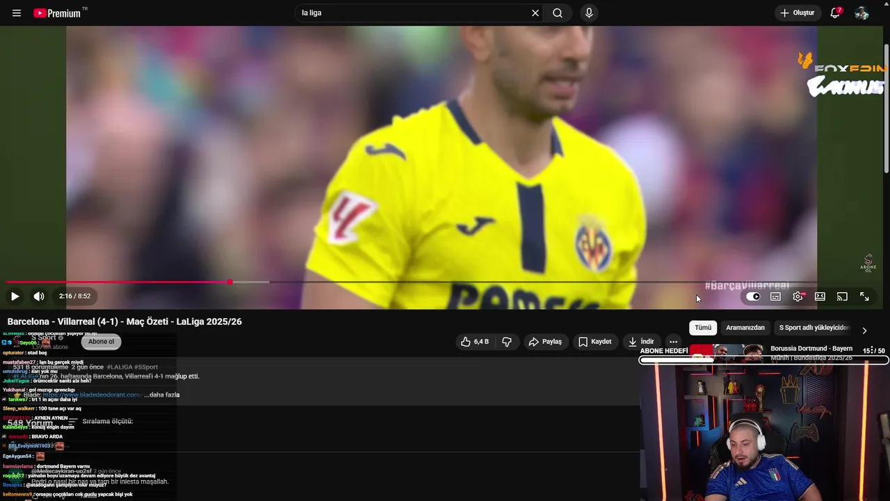Play the paused video
Screen dimensions: 890x501
15,296
